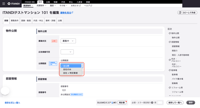200x108 pixels.
Task: Click the 非公開設定とは help badge
Action: tap(77, 95)
